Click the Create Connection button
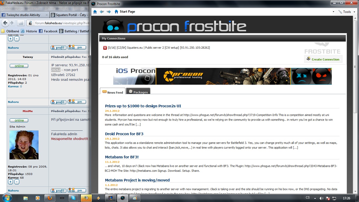Screen dimensions: 359x202 (323, 59)
